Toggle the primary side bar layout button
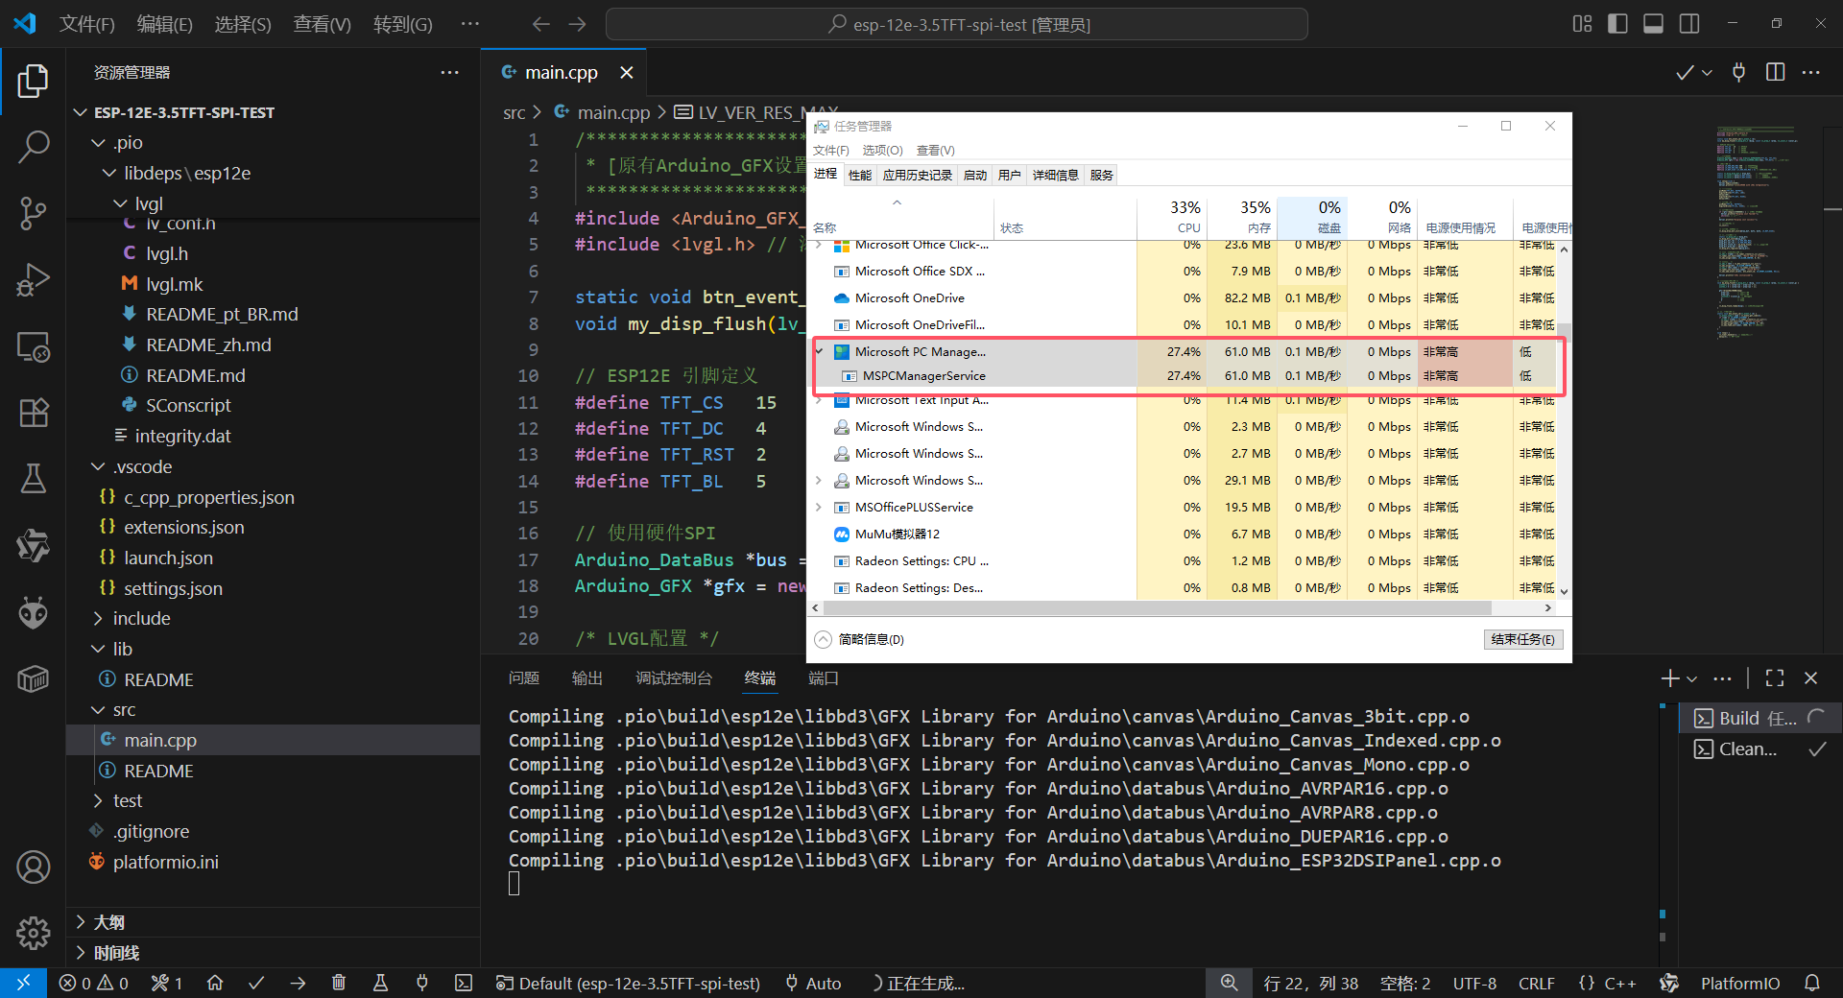This screenshot has width=1843, height=998. (1617, 24)
